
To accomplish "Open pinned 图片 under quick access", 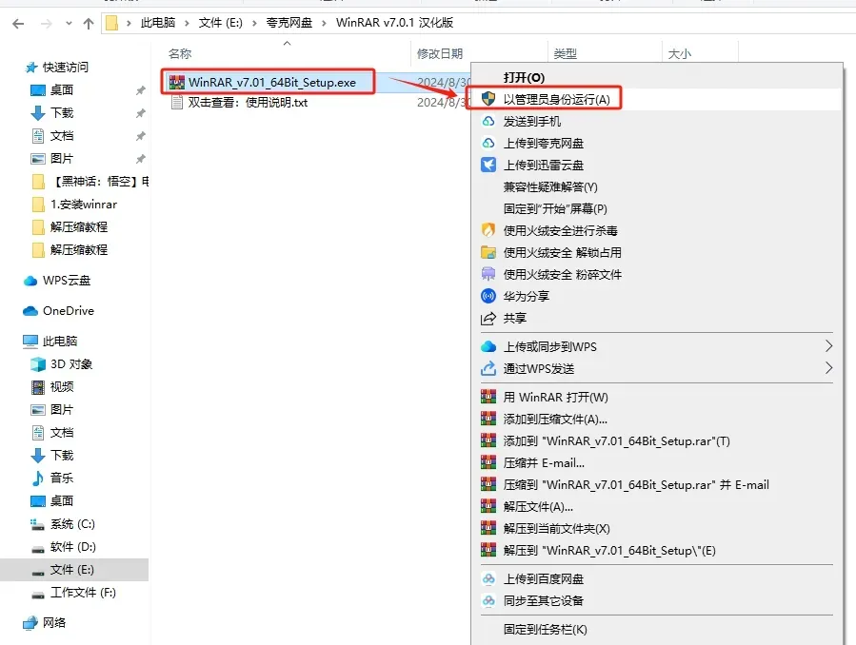I will click(x=62, y=159).
